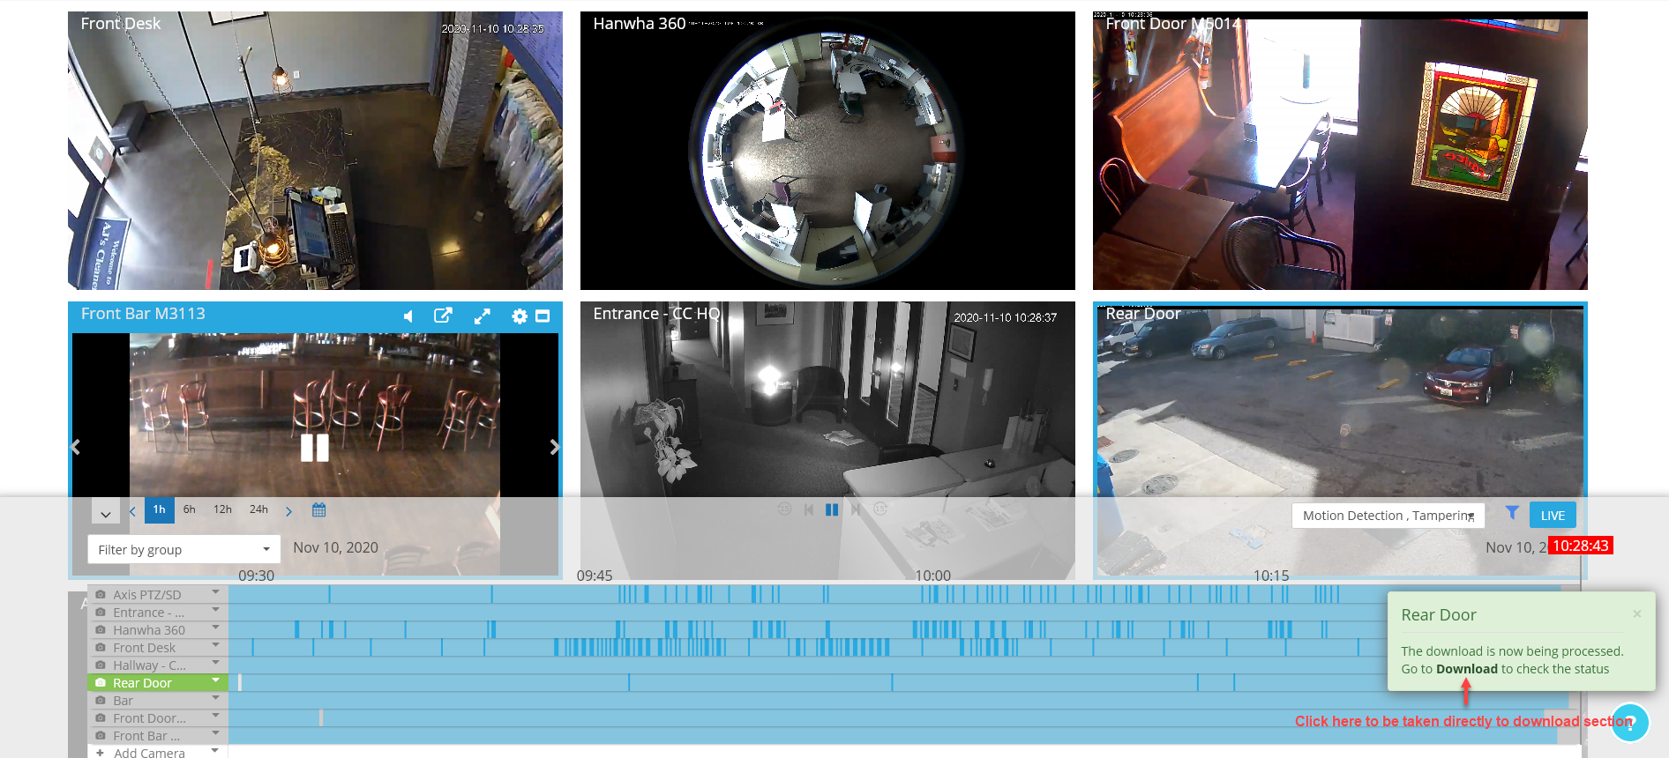Follow the Download link in notification

(x=1467, y=669)
